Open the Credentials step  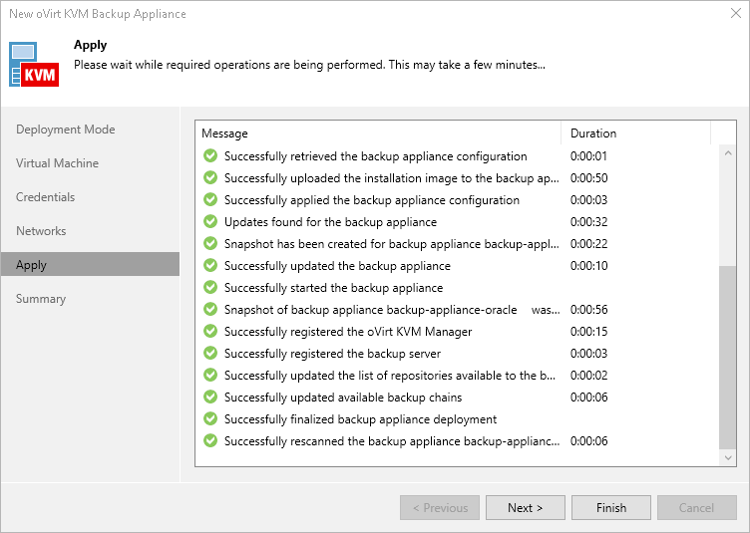[x=46, y=197]
